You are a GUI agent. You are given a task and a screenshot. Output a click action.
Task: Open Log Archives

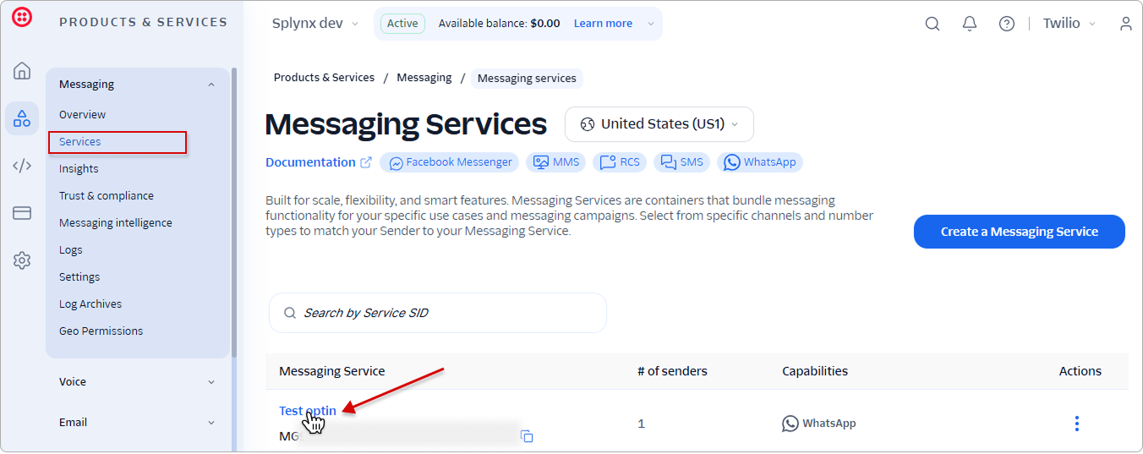tap(90, 304)
